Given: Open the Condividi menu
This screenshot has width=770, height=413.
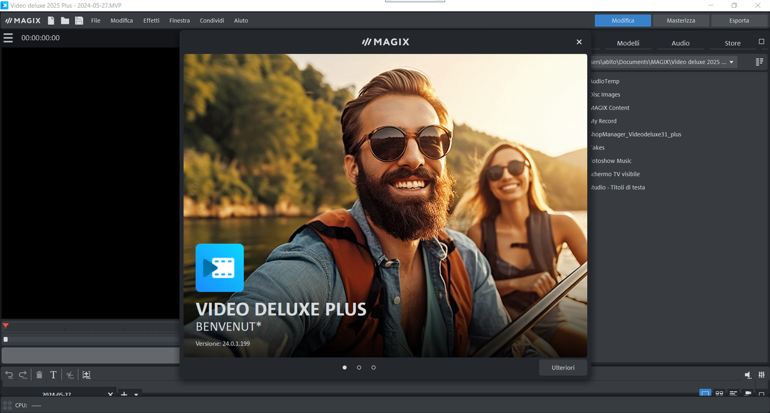Looking at the screenshot, I should pos(212,20).
